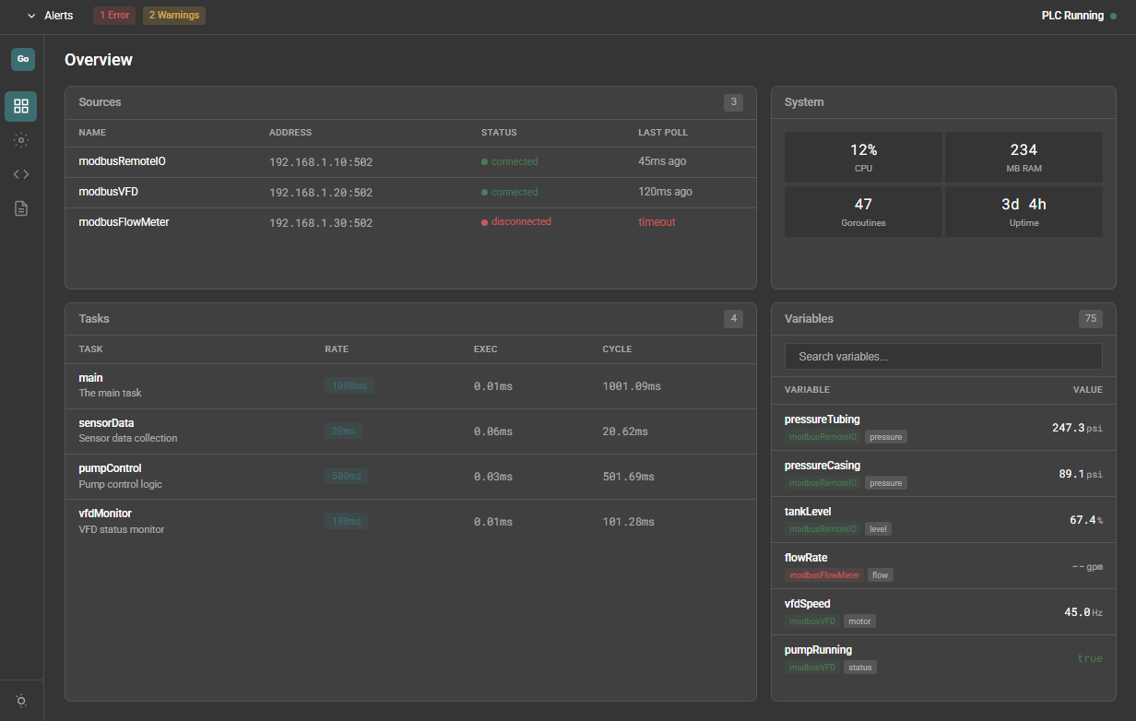Click the pressure tag under pressureTubing

[885, 437]
